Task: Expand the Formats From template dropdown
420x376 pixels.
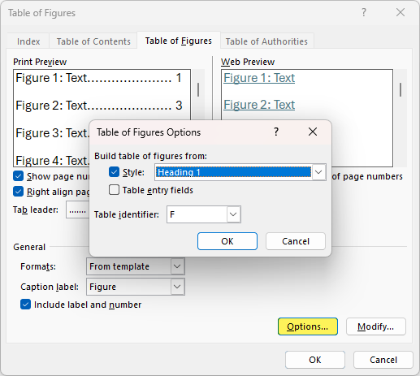Action: 177,266
